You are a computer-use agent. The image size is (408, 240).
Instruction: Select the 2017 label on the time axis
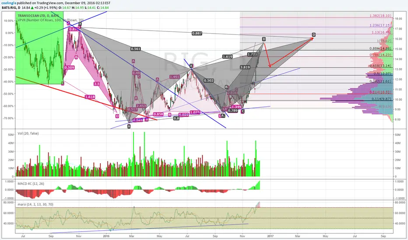pos(271,236)
